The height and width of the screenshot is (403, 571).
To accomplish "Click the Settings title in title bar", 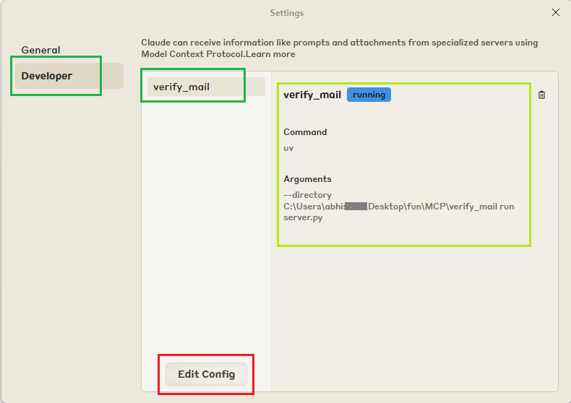I will [286, 13].
